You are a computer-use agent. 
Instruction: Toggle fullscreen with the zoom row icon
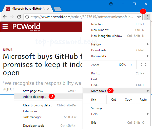143,65
